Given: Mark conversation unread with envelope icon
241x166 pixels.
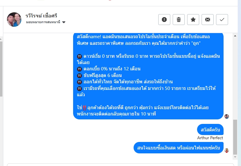Looking at the screenshot, I should pos(208,20).
